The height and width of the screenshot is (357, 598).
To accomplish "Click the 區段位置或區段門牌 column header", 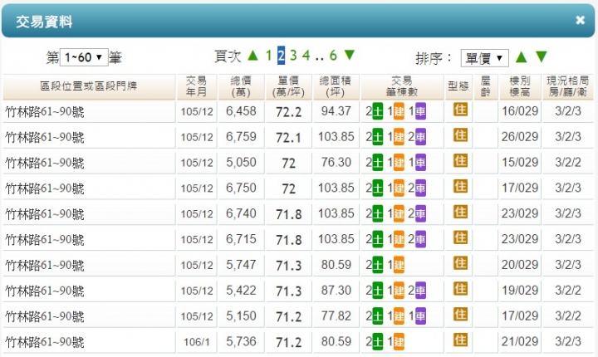I will click(89, 86).
